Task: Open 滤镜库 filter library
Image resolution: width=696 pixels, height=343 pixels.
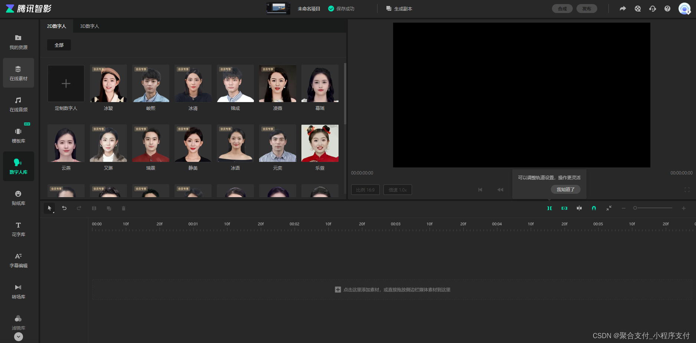Action: click(18, 322)
